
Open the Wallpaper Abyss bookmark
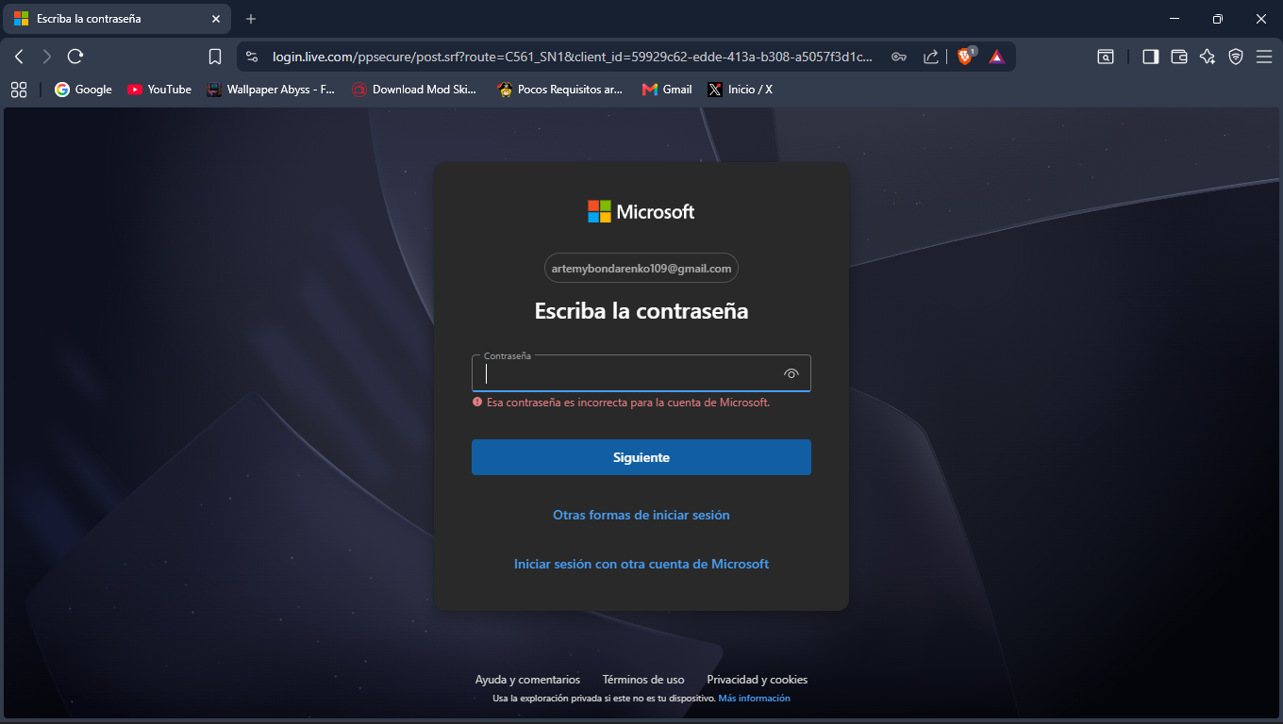click(x=272, y=90)
